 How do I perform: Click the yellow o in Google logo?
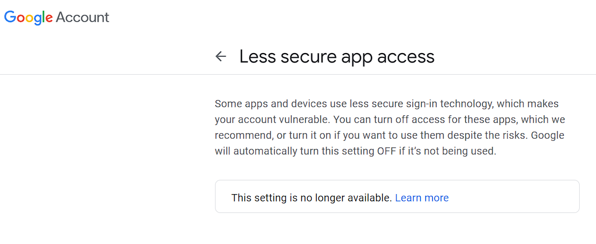pyautogui.click(x=28, y=18)
